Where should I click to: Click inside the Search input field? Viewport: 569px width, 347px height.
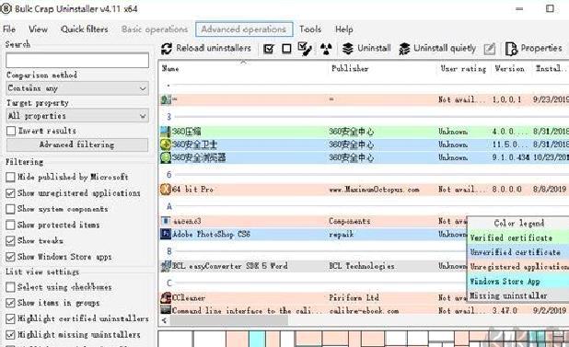[77, 60]
